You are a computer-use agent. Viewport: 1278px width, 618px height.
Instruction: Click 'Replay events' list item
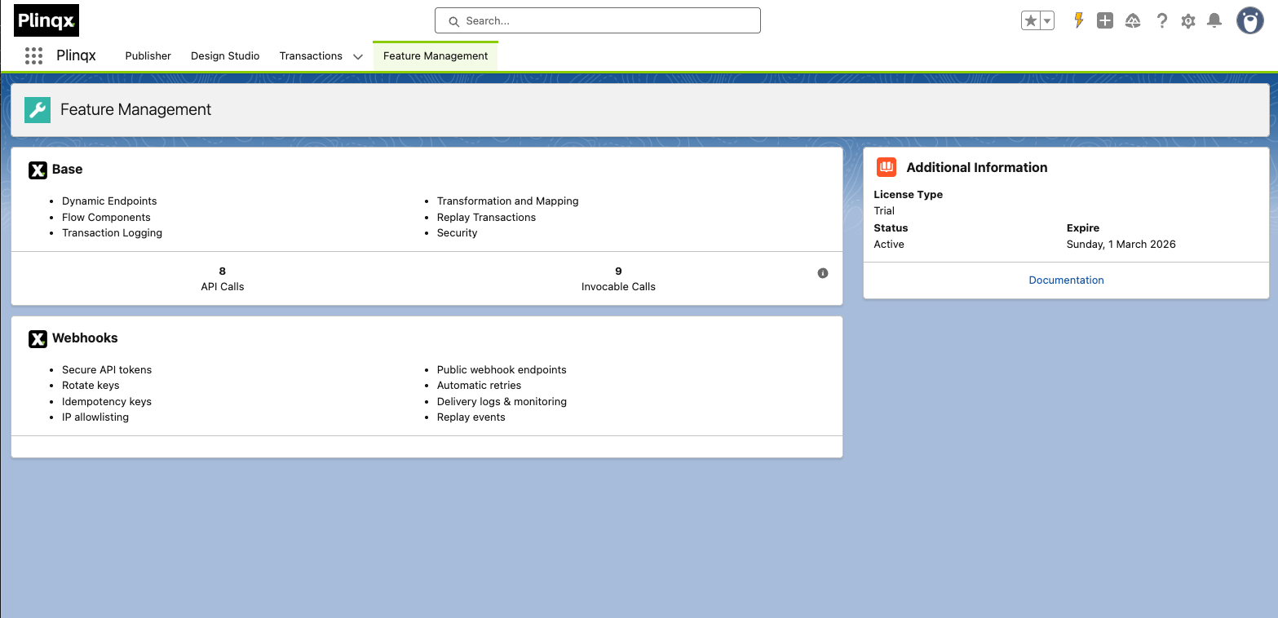point(471,417)
